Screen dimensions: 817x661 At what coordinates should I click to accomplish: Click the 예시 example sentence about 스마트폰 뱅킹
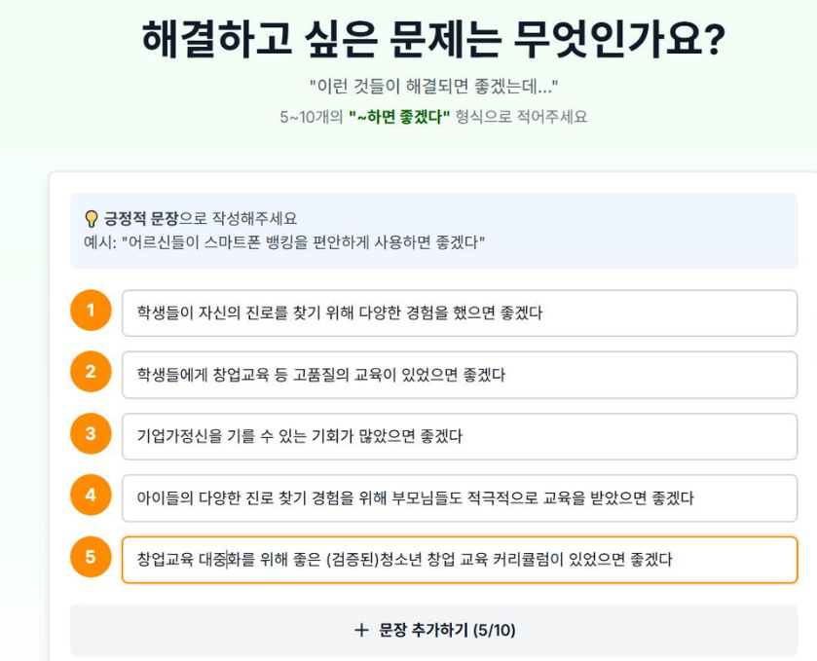(x=284, y=241)
